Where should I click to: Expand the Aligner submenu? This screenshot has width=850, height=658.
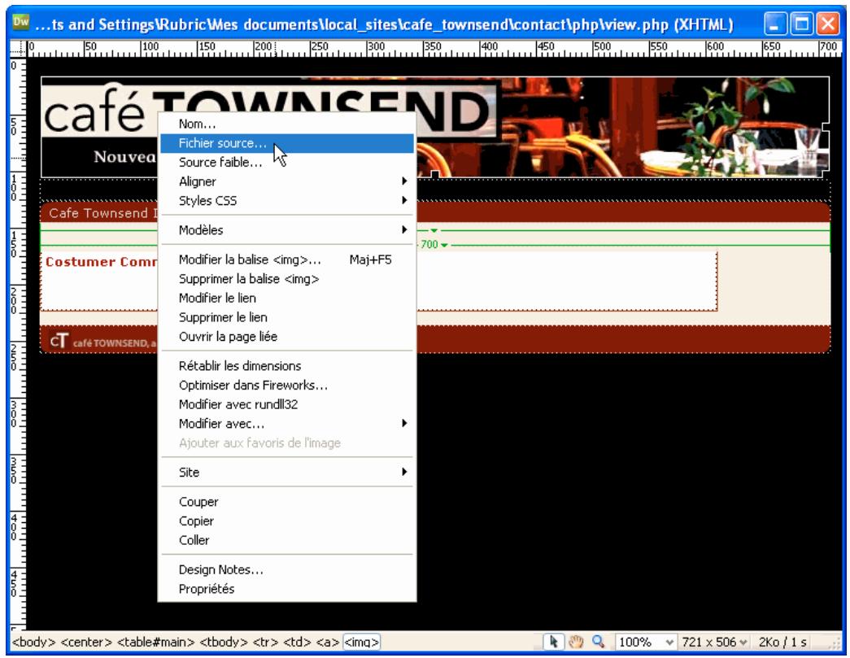pyautogui.click(x=286, y=181)
